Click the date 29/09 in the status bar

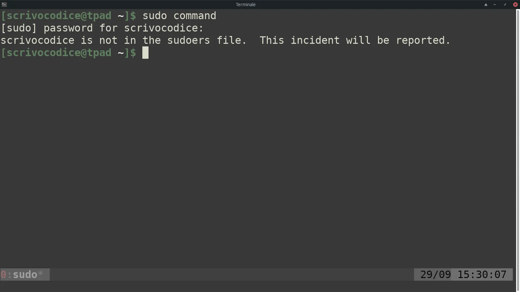tap(435, 274)
